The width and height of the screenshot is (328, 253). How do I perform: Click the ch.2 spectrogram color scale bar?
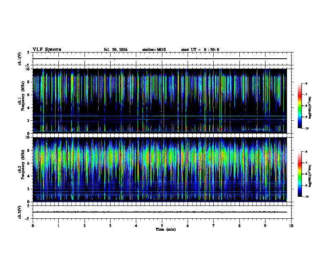[x=299, y=174]
